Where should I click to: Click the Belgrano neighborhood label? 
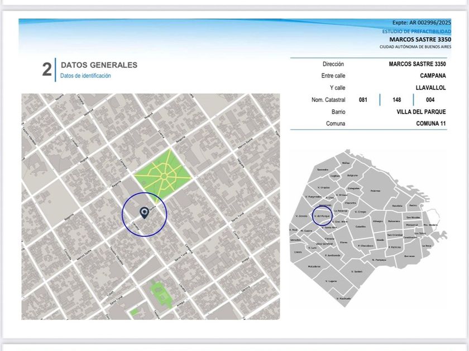click(x=353, y=175)
